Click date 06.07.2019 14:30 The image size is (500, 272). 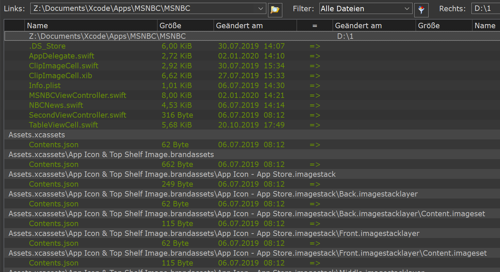coord(251,85)
